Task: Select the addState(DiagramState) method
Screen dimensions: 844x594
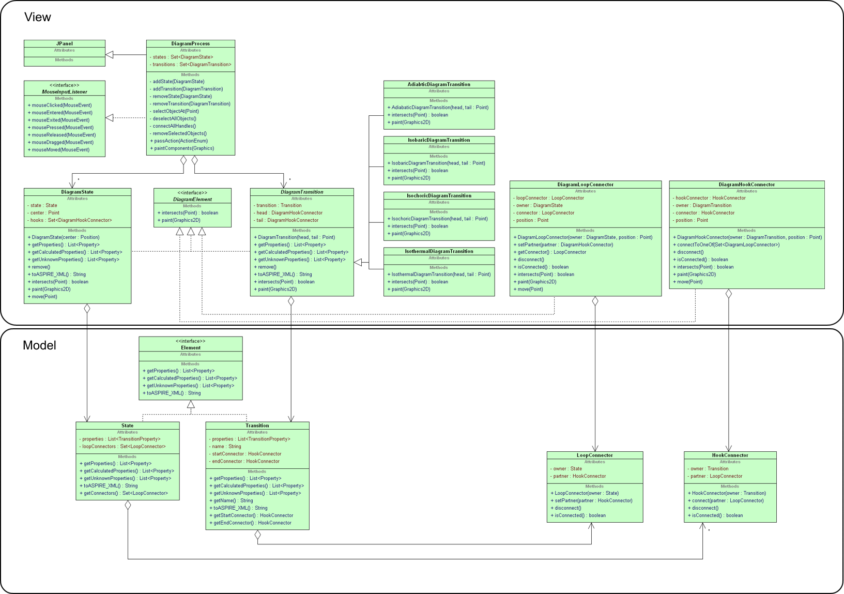Action: 177,82
